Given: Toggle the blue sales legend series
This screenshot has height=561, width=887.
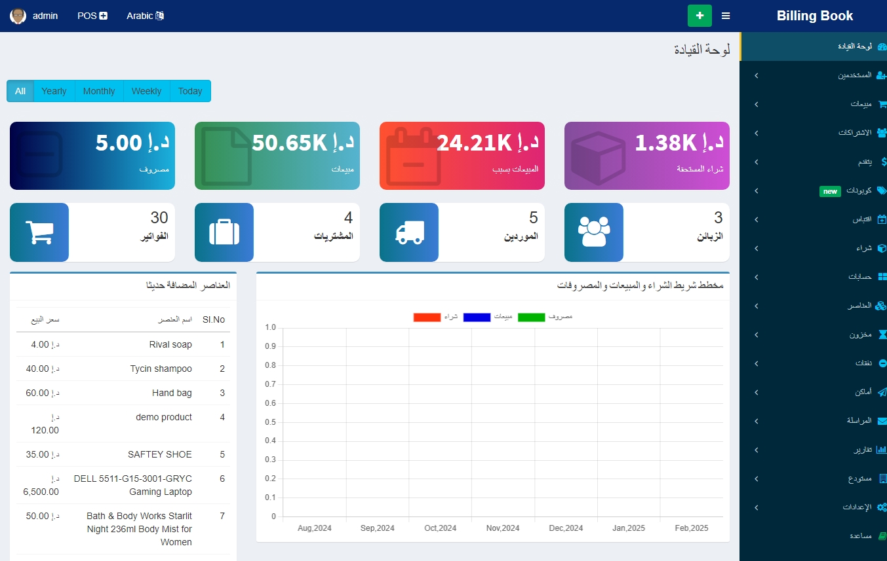Looking at the screenshot, I should [x=477, y=317].
